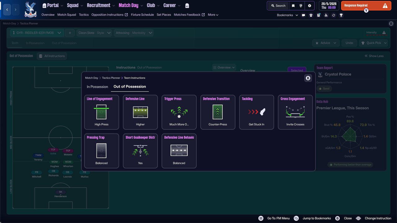Open the Clean Slate Style dropdown
The image size is (397, 223).
click(94, 33)
